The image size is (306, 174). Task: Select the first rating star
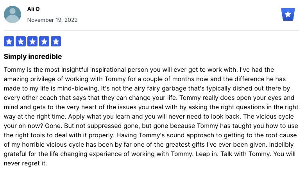[9, 41]
